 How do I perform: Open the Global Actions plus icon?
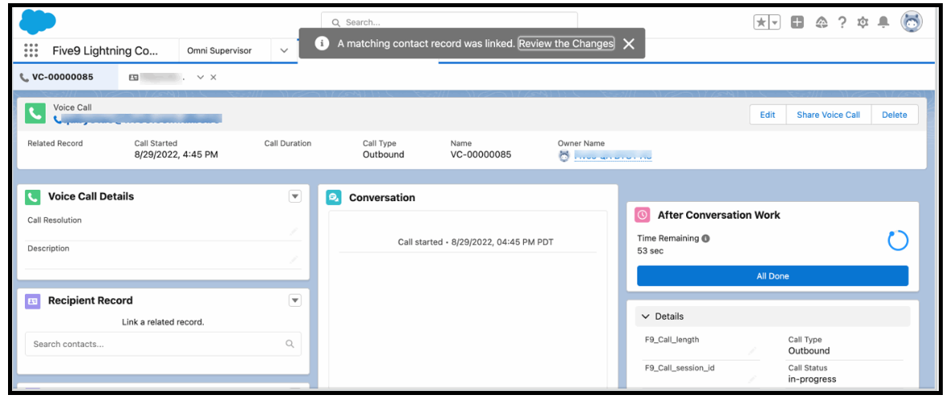point(797,22)
